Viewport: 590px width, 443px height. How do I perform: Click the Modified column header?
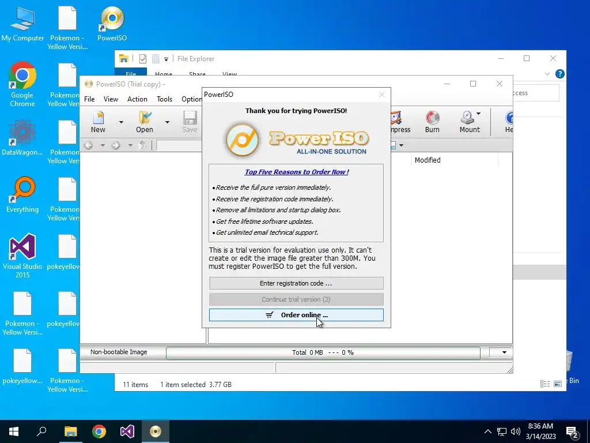pos(454,160)
